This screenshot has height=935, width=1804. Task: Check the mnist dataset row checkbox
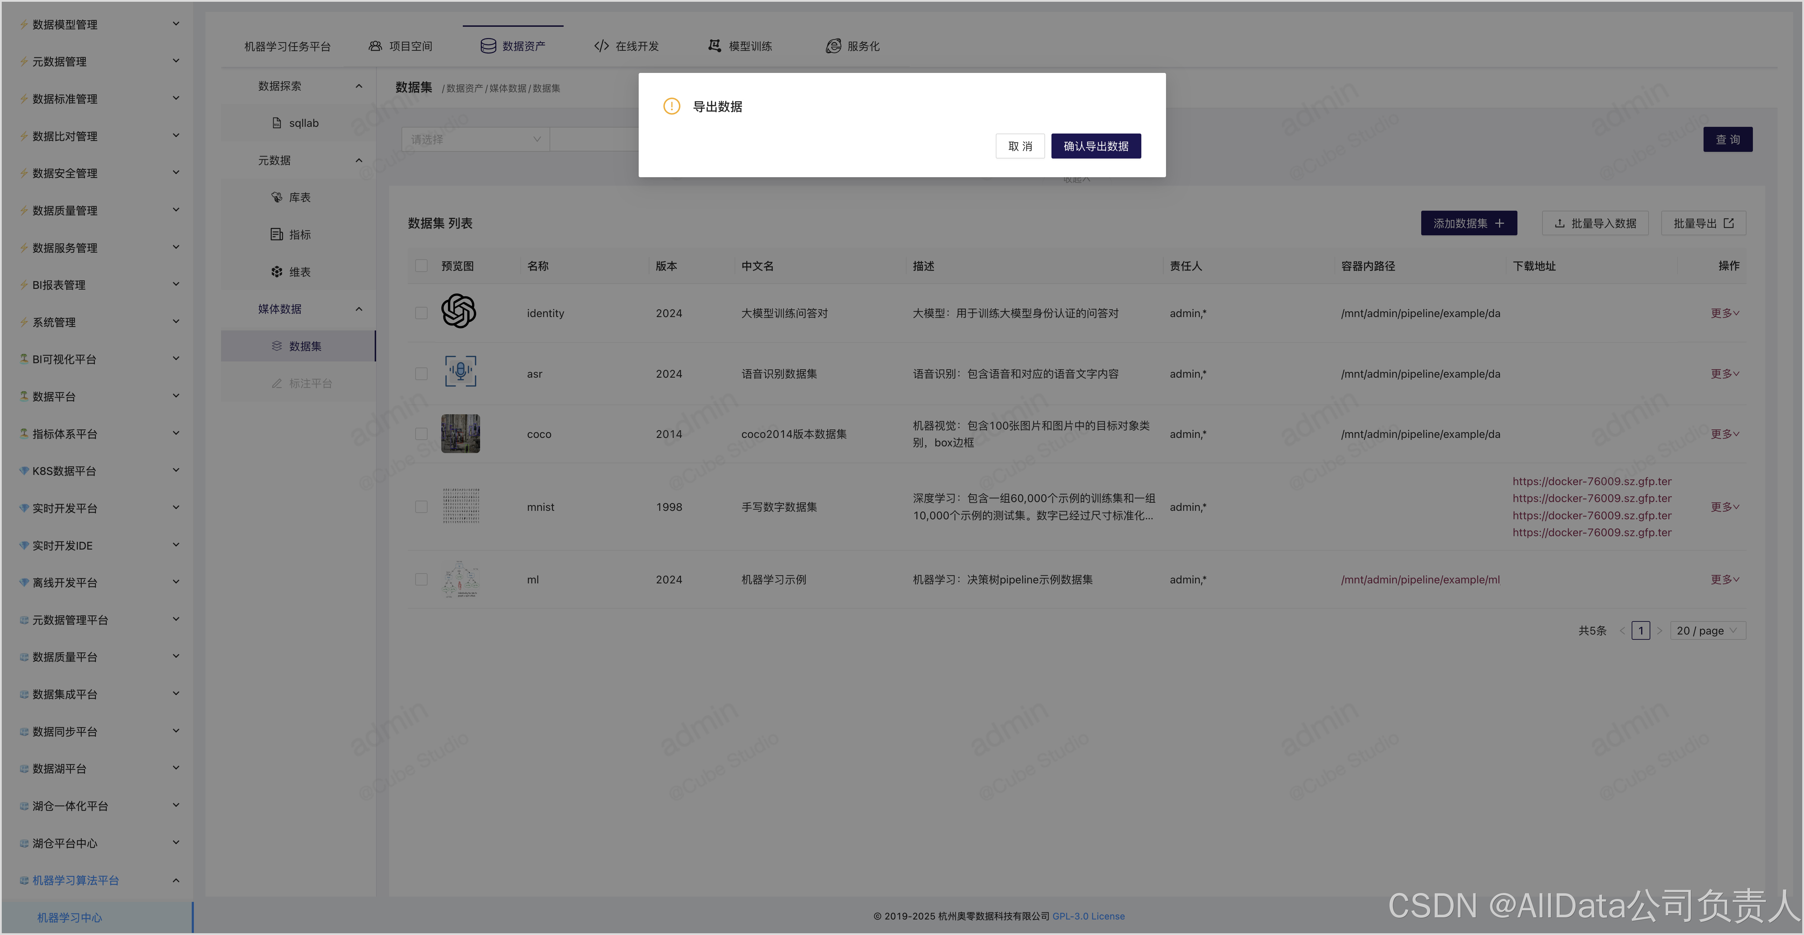(x=421, y=507)
